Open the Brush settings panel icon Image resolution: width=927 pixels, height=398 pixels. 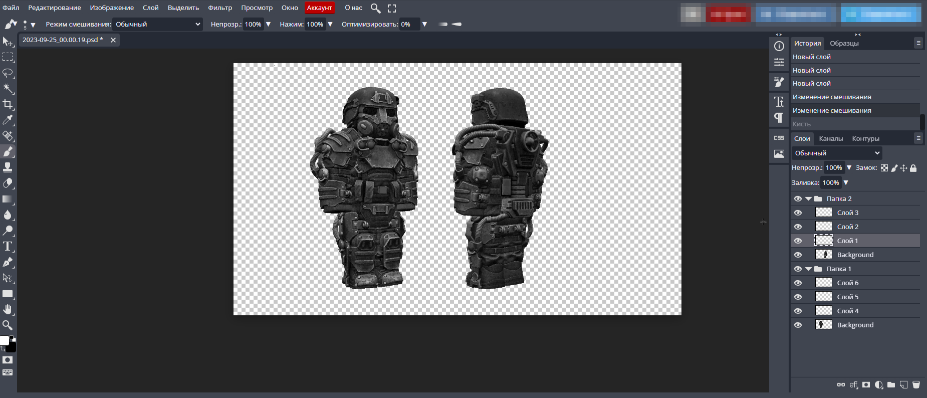click(x=779, y=82)
